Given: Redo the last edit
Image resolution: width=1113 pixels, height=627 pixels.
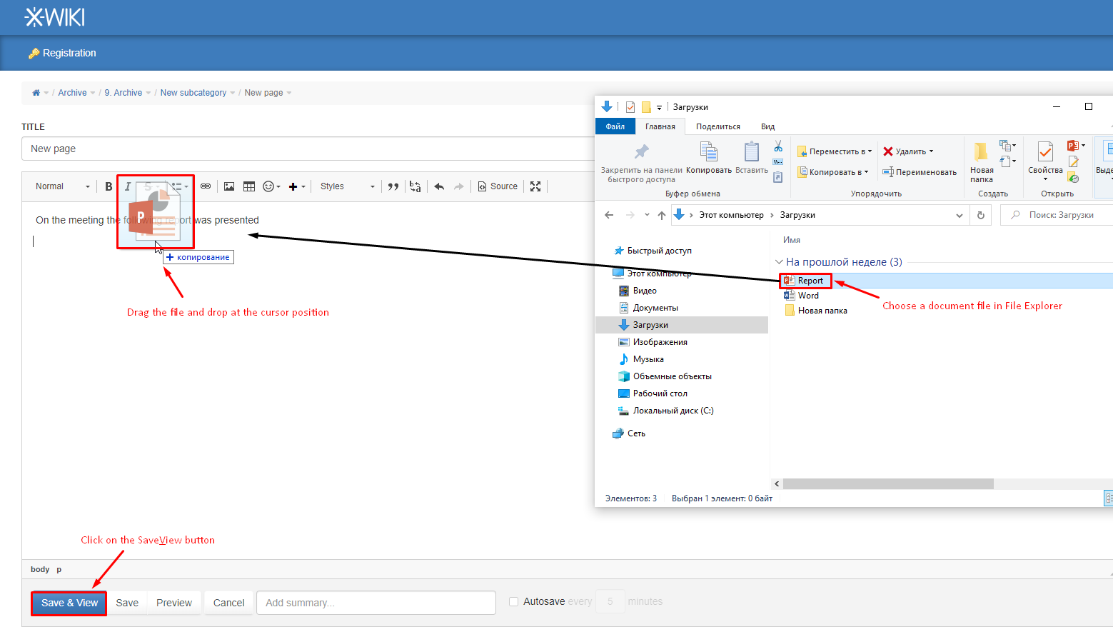Looking at the screenshot, I should click(x=459, y=186).
